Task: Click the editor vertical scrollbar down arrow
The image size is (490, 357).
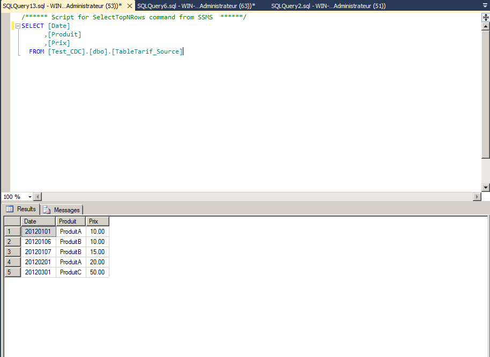Action: tap(485, 188)
